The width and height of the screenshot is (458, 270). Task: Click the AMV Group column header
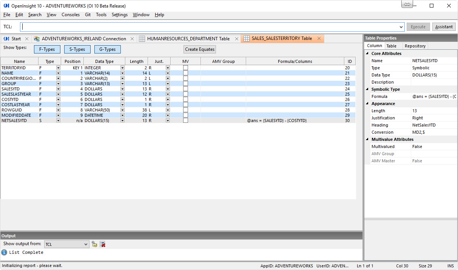click(224, 61)
